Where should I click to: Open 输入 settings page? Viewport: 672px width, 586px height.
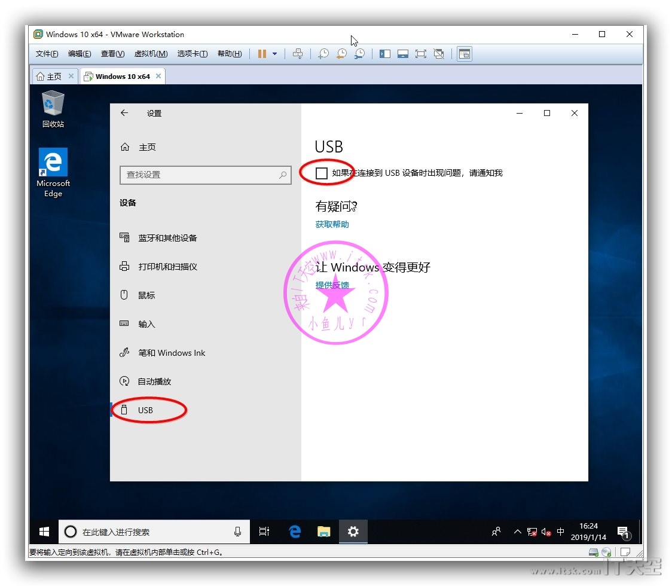(206, 324)
